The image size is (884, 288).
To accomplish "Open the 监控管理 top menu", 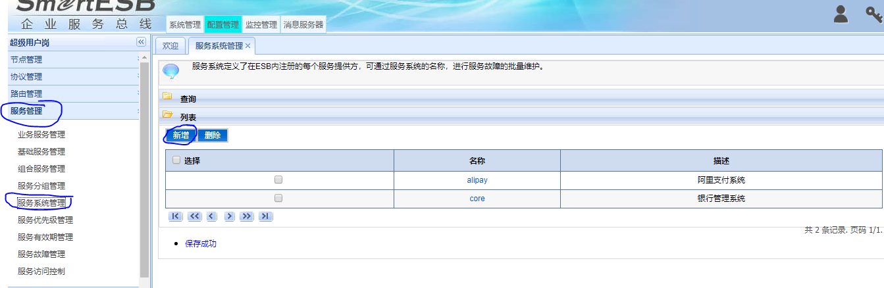I will tap(261, 25).
